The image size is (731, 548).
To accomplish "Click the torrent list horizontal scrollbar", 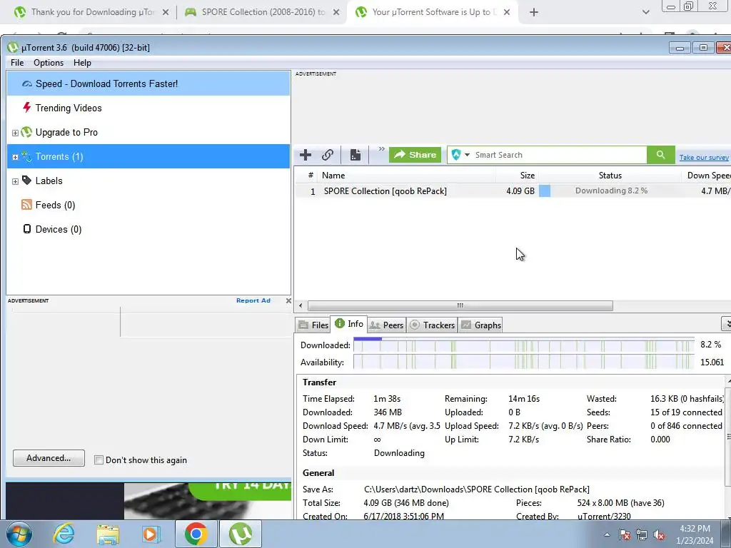I will tap(460, 305).
